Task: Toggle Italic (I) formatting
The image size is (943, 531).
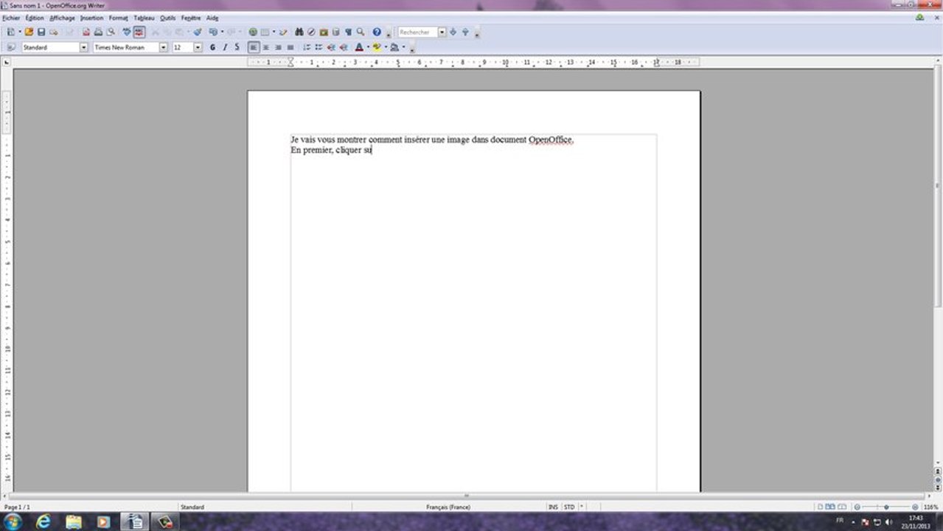Action: [225, 47]
